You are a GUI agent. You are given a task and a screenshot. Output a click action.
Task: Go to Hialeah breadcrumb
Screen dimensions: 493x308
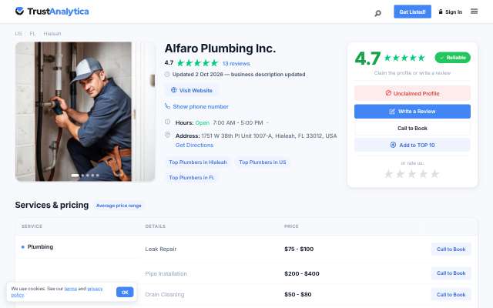[x=52, y=33]
